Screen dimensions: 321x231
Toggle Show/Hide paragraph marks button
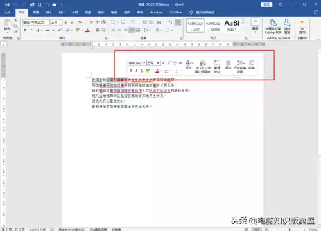178,22
